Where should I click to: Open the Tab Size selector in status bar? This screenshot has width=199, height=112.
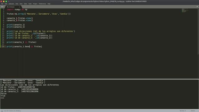[x=183, y=111]
